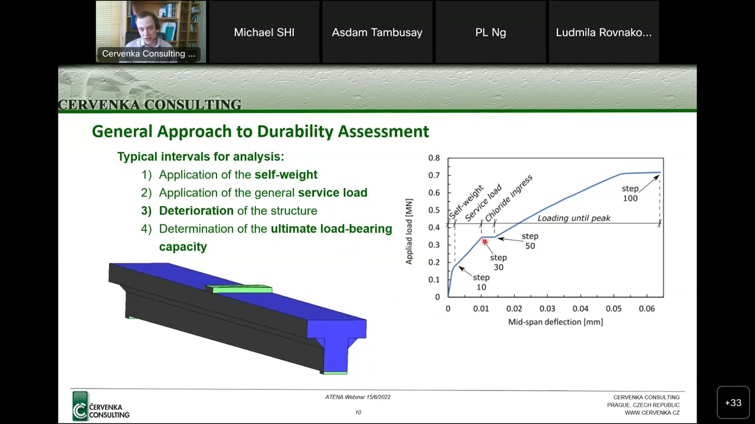
Task: Click the red laser pointer dot on the curve
Action: point(485,241)
